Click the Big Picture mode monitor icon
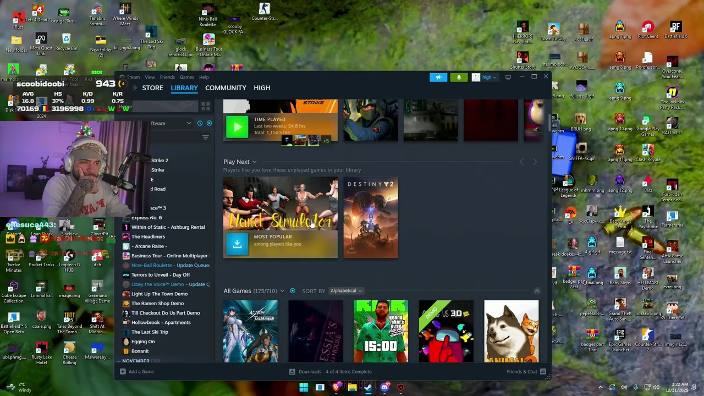Image resolution: width=704 pixels, height=396 pixels. pyautogui.click(x=508, y=77)
